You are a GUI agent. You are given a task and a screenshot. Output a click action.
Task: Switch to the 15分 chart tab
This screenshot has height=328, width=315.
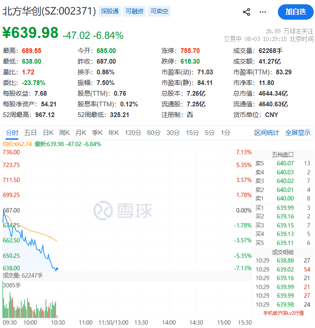192,133
